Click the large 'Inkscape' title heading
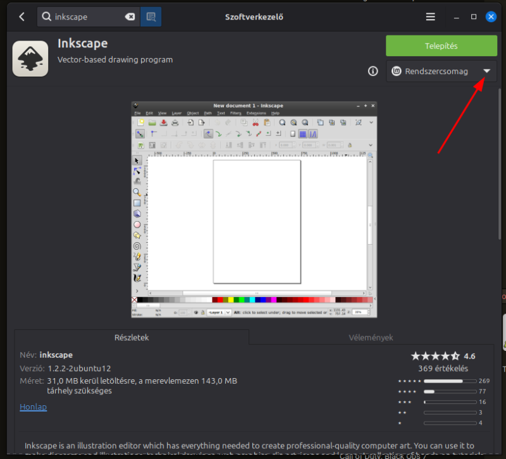506x459 pixels. click(x=83, y=43)
